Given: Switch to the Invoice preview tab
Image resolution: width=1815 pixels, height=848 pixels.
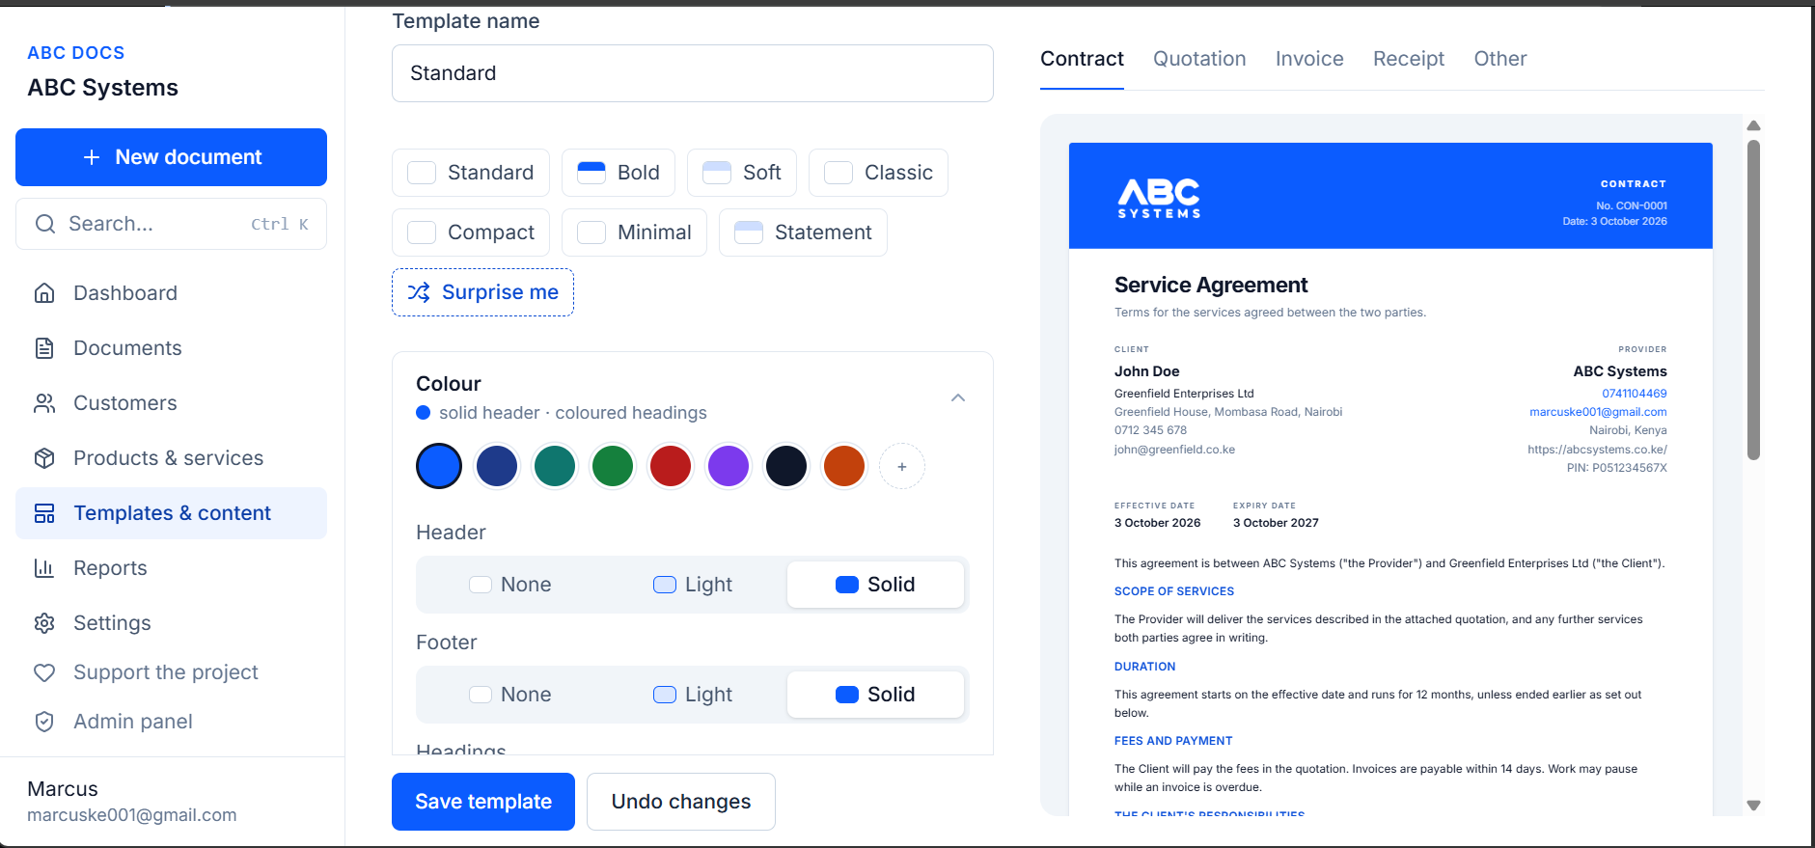Looking at the screenshot, I should (1309, 59).
